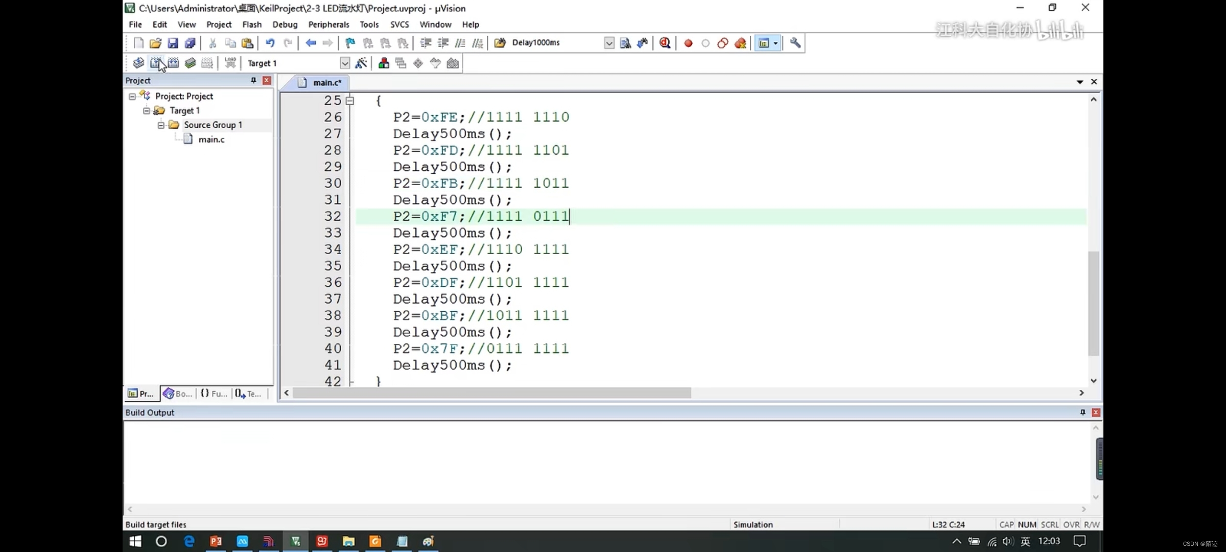Pin the Build Output panel
1226x552 pixels.
(1082, 412)
